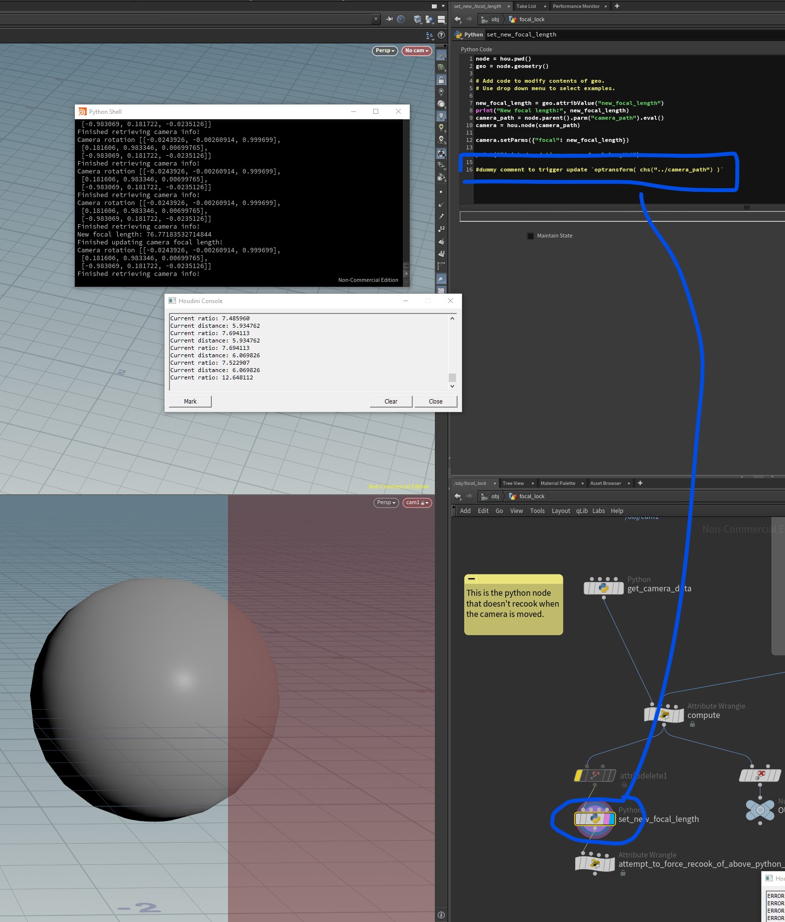This screenshot has height=922, width=785.
Task: Select the attempt_to_force_recook wrangle node
Action: [x=595, y=863]
